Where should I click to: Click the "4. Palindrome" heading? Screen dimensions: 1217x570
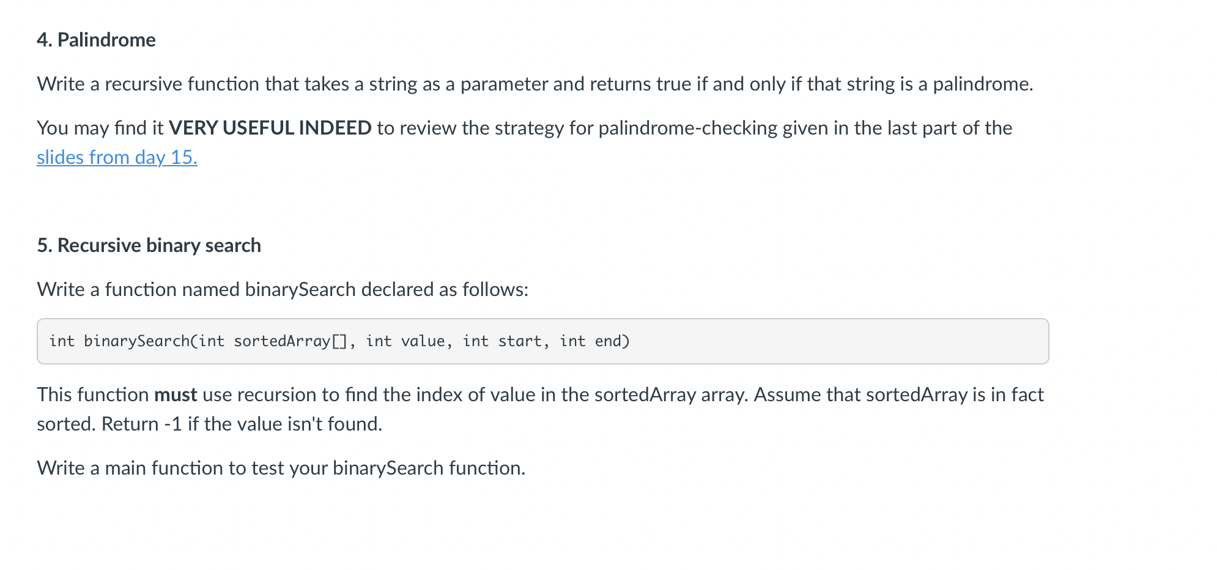pos(96,40)
